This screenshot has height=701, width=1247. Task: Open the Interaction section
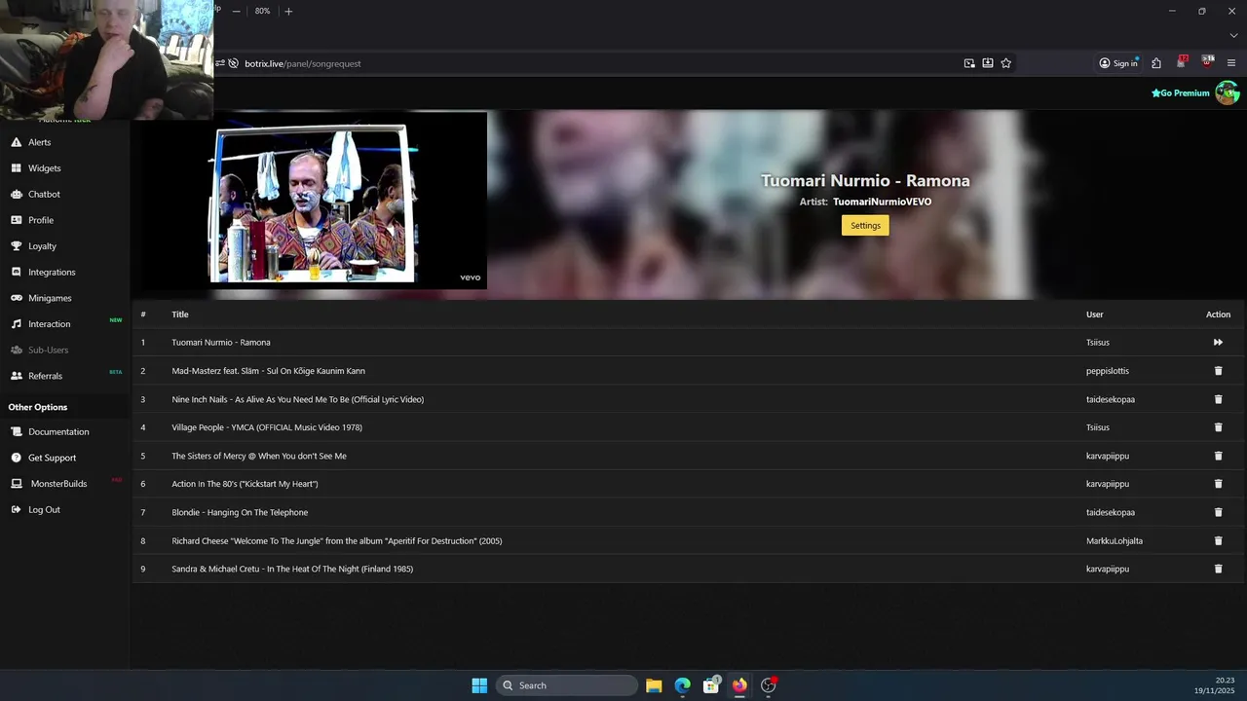49,324
